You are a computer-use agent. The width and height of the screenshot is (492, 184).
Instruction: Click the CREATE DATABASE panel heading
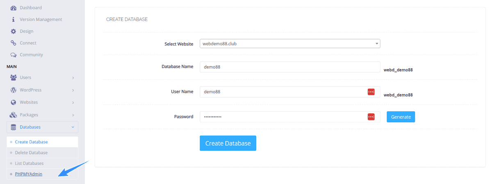click(x=127, y=19)
